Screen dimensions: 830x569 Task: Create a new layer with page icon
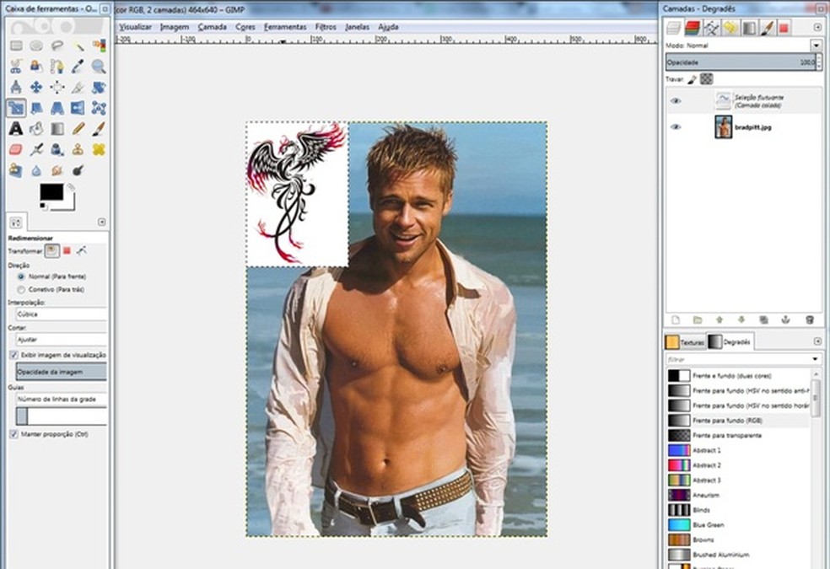[x=676, y=320]
